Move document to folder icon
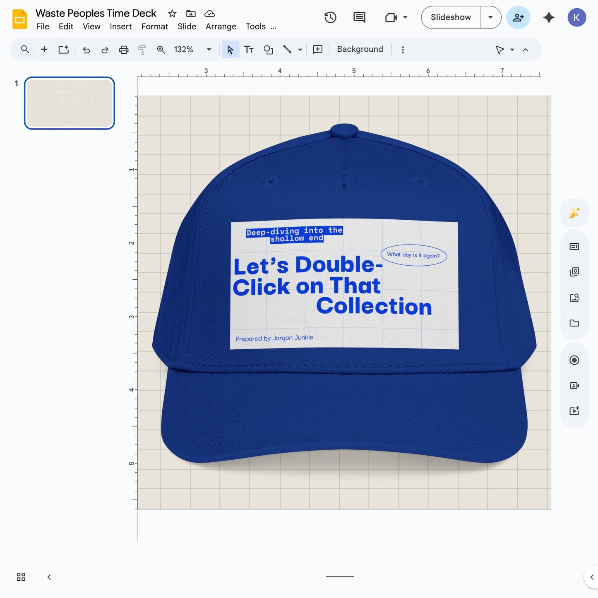The height and width of the screenshot is (598, 598). [x=191, y=14]
